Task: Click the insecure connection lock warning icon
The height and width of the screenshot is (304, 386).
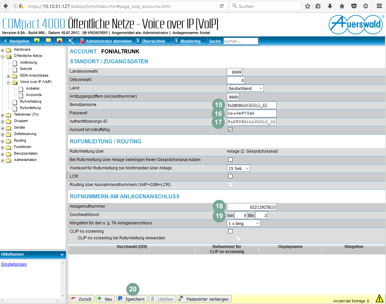Action: [21, 6]
